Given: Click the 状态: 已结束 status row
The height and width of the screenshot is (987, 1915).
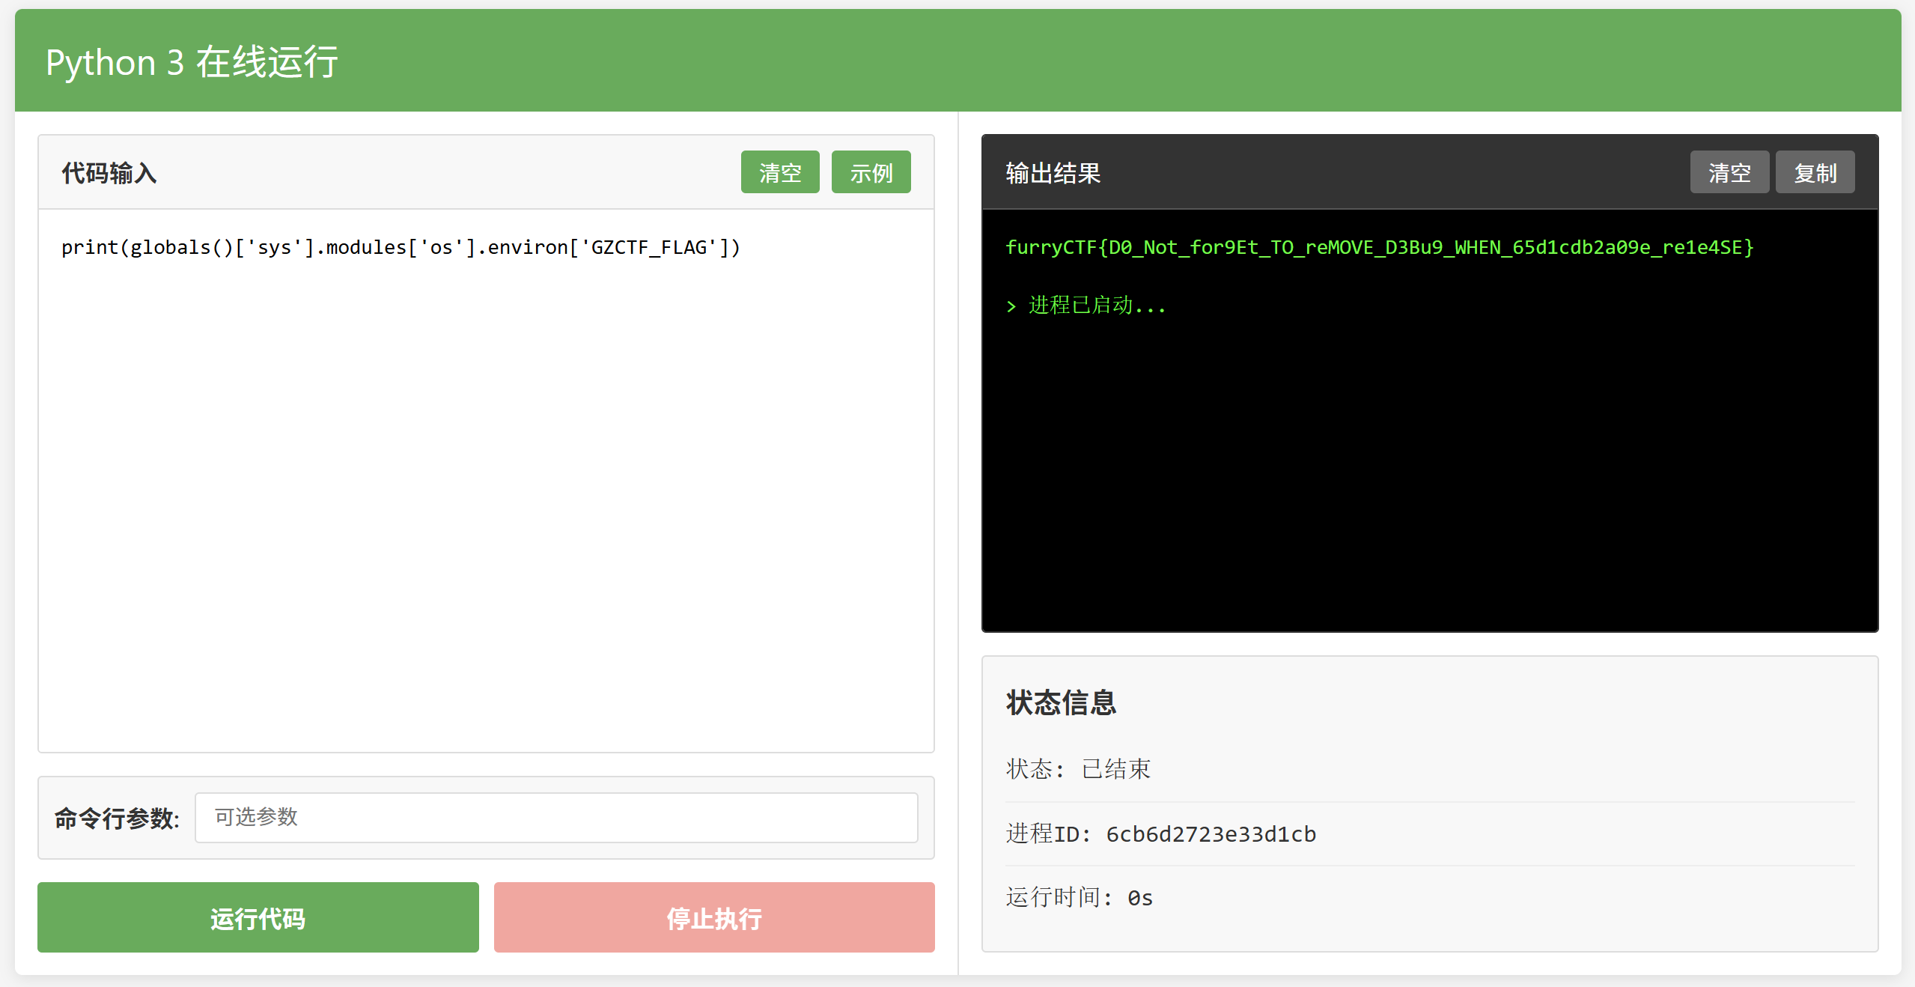Looking at the screenshot, I should 1430,769.
